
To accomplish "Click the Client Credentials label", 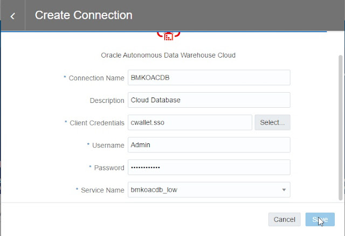I will tap(97, 123).
